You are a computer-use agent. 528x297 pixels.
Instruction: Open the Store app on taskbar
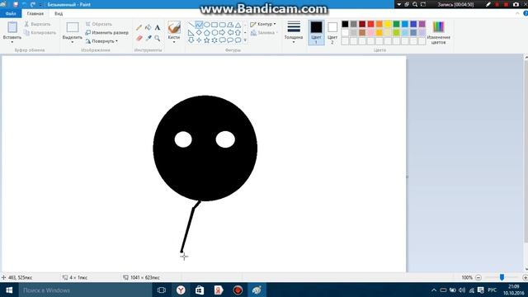click(200, 290)
